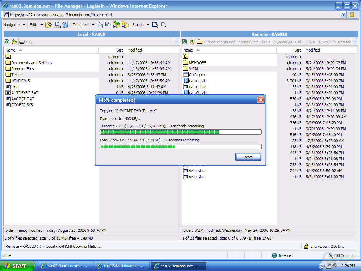Sort Remote pane by Name column
The height and width of the screenshot is (271, 361).
click(x=229, y=50)
